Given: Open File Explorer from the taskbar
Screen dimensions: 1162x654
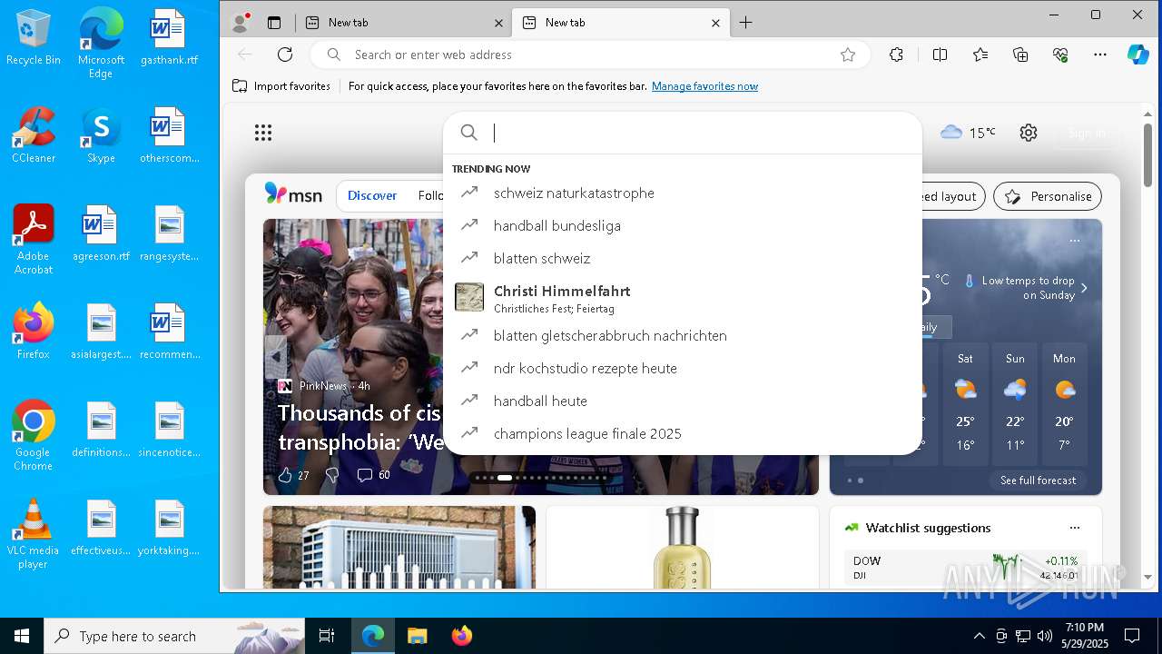Looking at the screenshot, I should click(x=417, y=636).
